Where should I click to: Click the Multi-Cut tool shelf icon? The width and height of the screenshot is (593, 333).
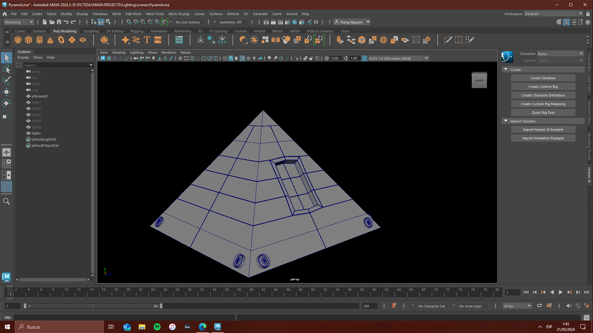[448, 40]
